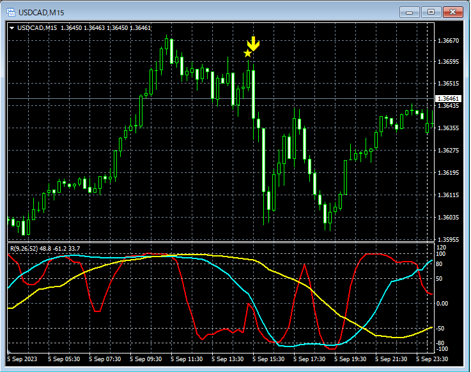
Task: Click the USDCAD,M15 window title text
Action: coord(41,13)
